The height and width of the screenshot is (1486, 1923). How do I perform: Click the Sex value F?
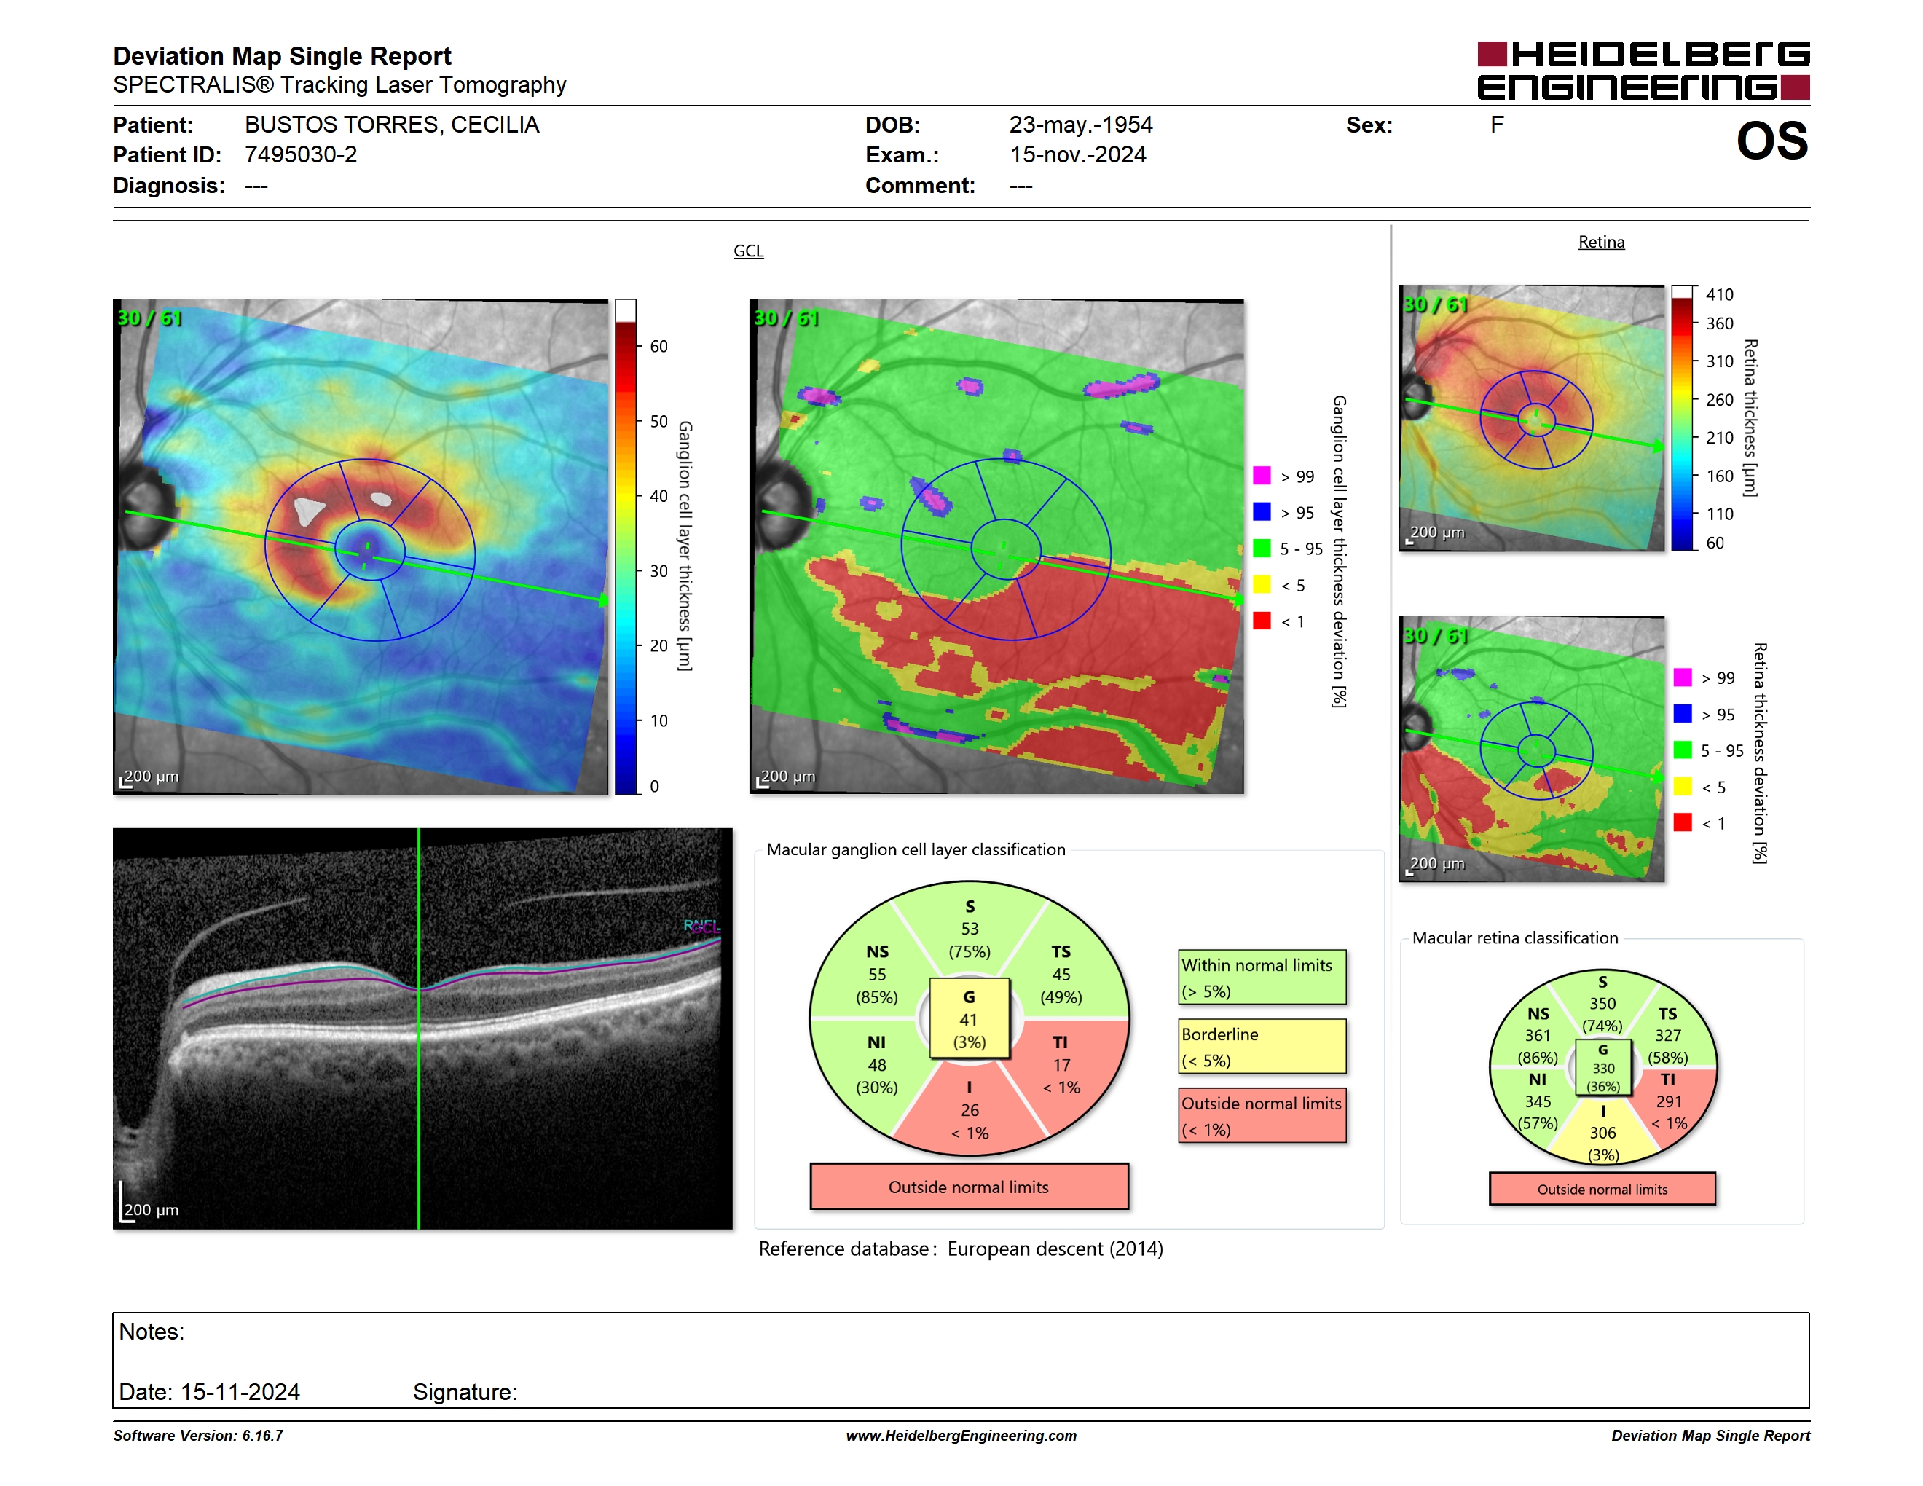[1497, 125]
